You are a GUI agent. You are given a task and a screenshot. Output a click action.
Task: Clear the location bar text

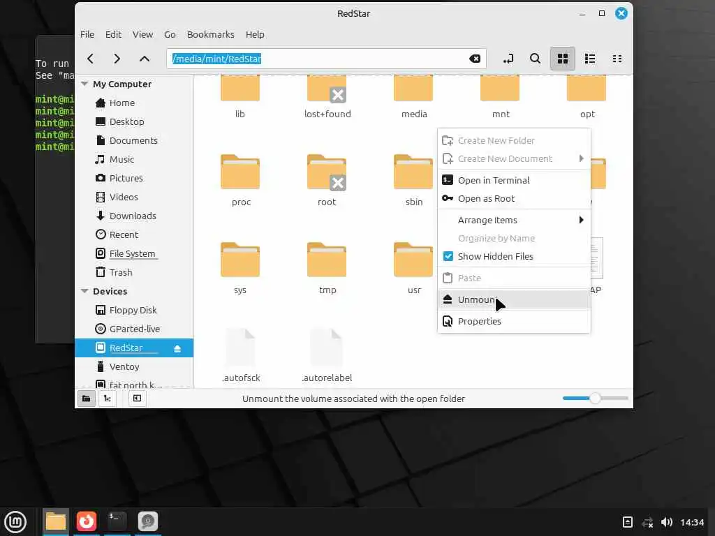(475, 59)
